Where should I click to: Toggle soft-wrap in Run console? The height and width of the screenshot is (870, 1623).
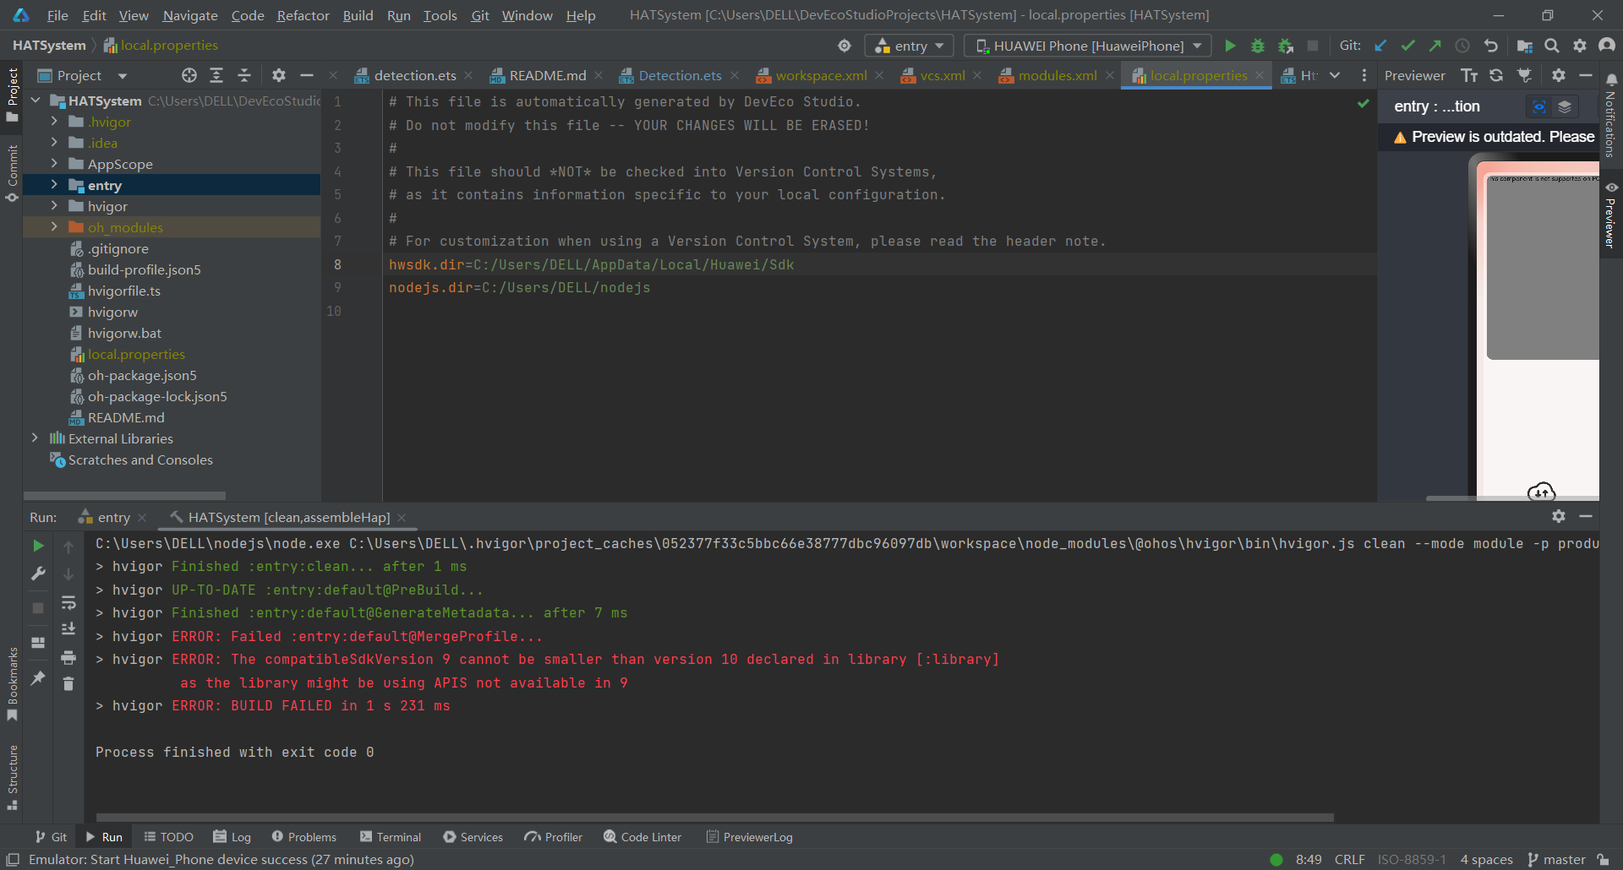(x=68, y=602)
